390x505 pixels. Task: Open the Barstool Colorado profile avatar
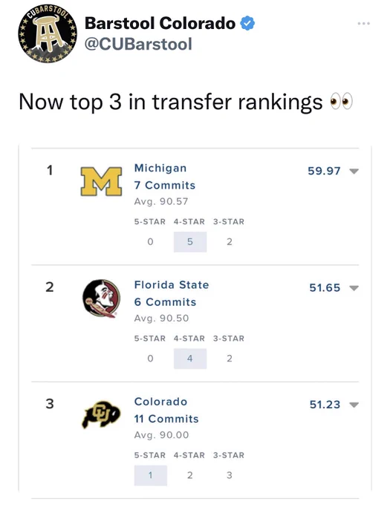48,33
